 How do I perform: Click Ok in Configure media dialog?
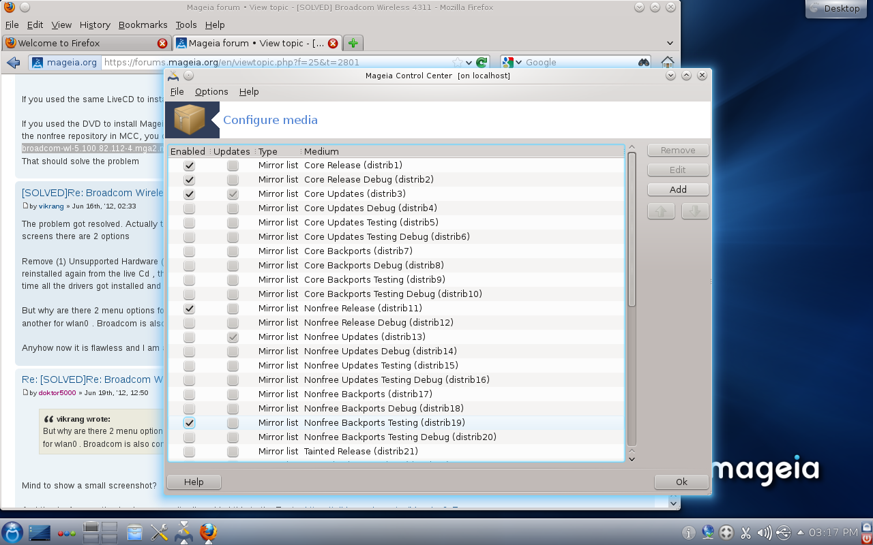click(x=682, y=482)
